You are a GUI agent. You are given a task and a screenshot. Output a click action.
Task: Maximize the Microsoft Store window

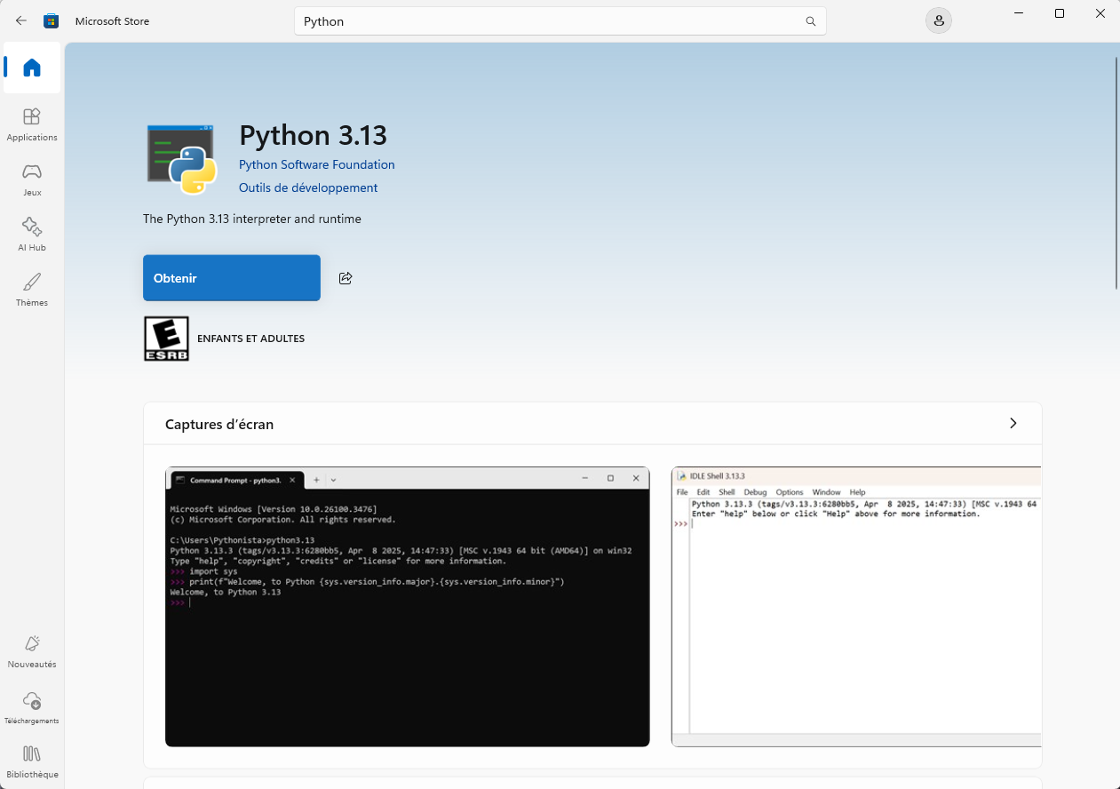pos(1060,13)
